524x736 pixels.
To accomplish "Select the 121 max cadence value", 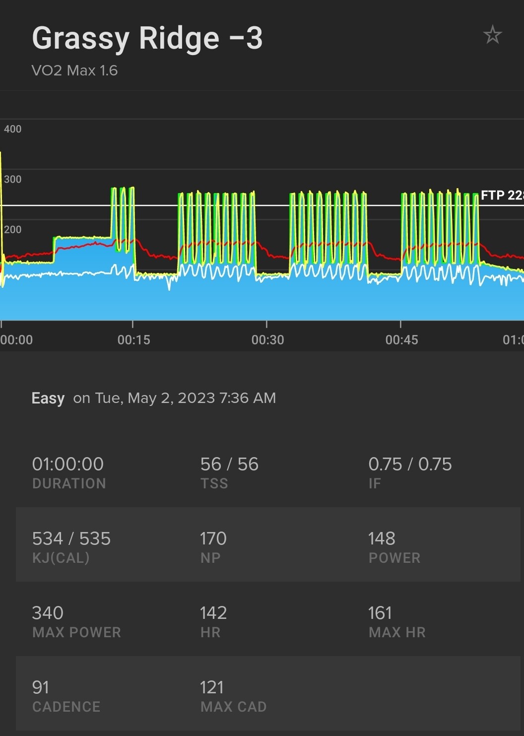I will click(212, 687).
